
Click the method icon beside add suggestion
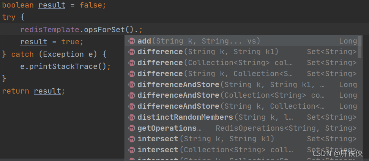tap(132, 41)
